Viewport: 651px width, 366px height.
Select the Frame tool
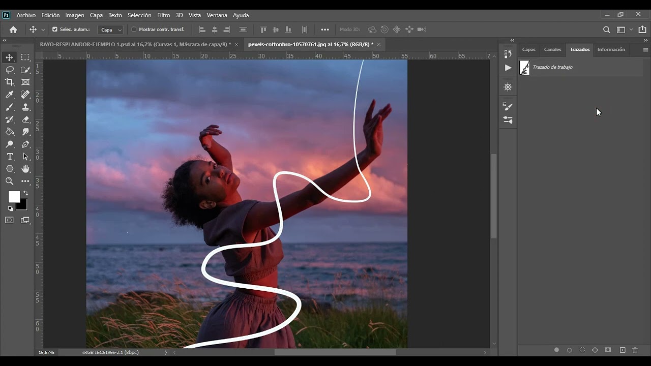pos(25,82)
